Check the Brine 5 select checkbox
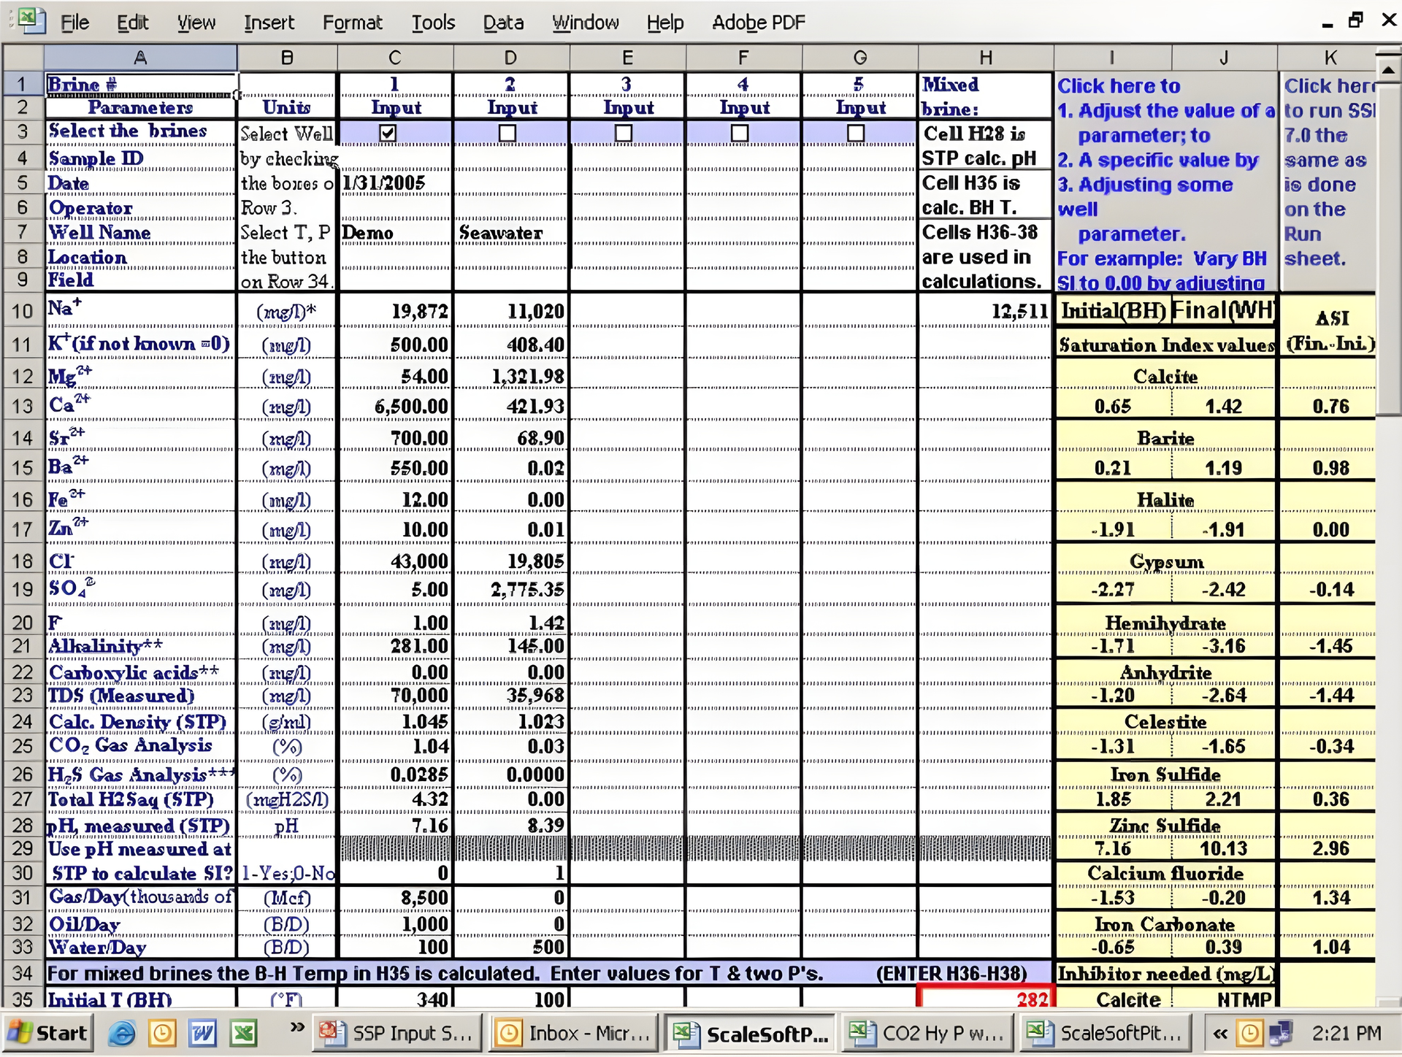Image resolution: width=1402 pixels, height=1057 pixels. pos(856,133)
